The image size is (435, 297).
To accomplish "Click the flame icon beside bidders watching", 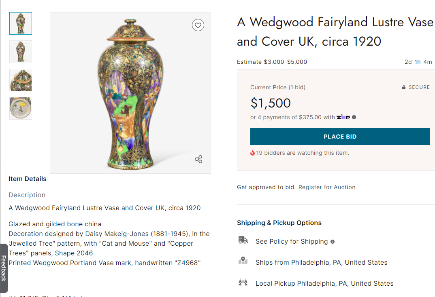I will coord(253,153).
